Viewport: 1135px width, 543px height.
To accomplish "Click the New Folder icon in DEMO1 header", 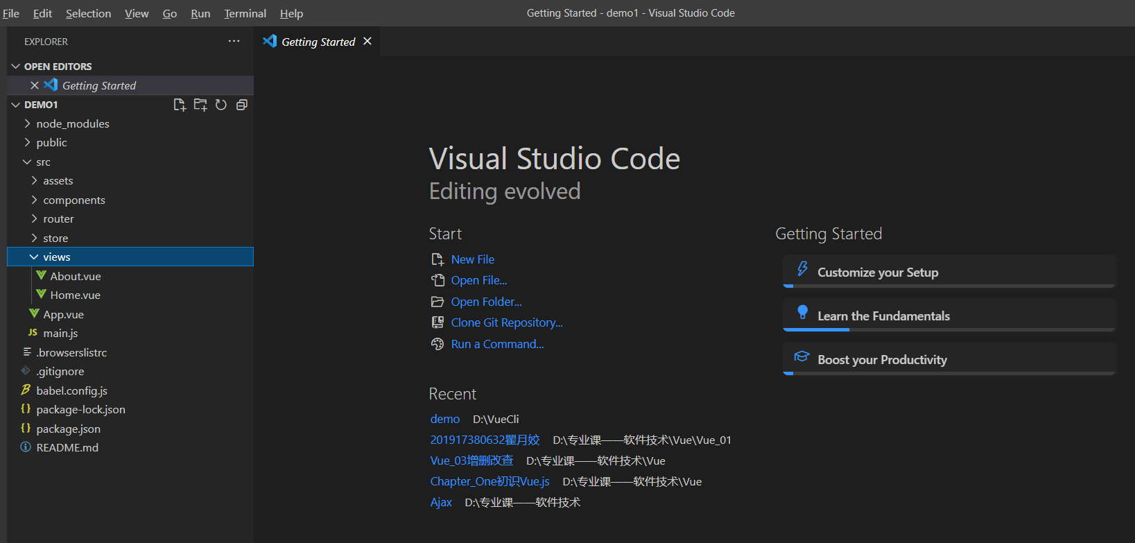I will 200,105.
